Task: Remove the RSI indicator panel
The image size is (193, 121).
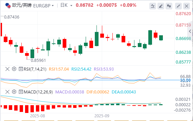Action: click(x=7, y=69)
